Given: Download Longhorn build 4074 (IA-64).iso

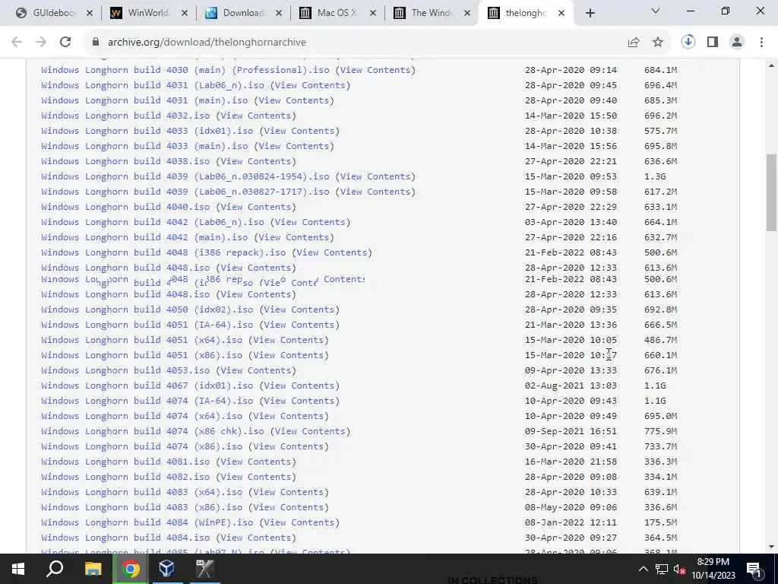Looking at the screenshot, I should [147, 401].
